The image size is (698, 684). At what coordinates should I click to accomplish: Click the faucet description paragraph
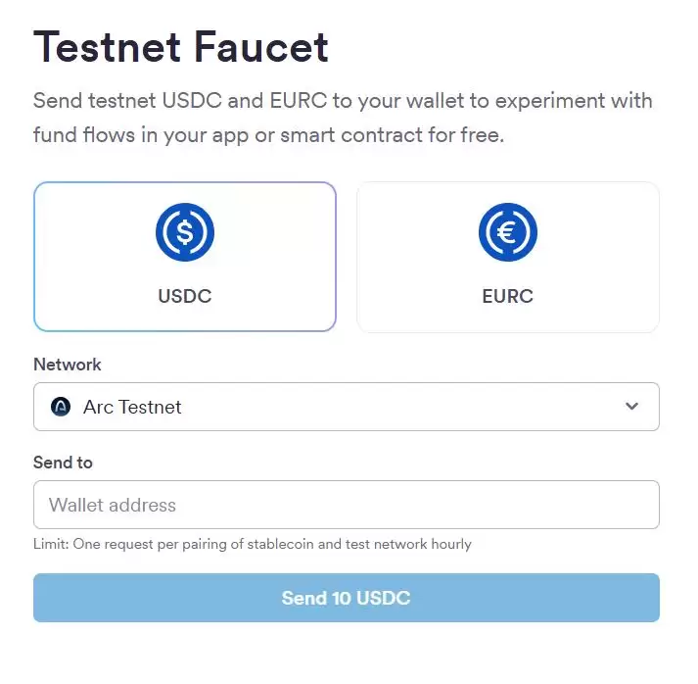point(343,118)
